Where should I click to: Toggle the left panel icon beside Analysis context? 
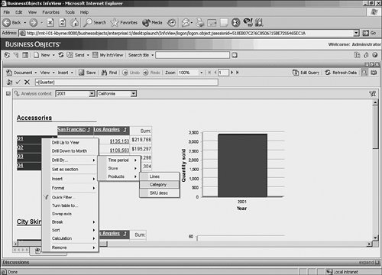[8, 94]
